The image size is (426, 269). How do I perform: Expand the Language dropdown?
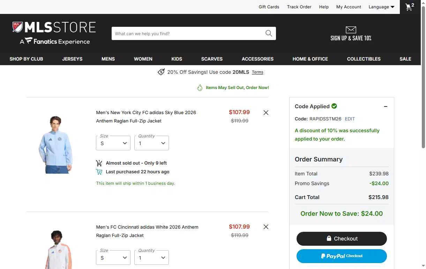(381, 7)
